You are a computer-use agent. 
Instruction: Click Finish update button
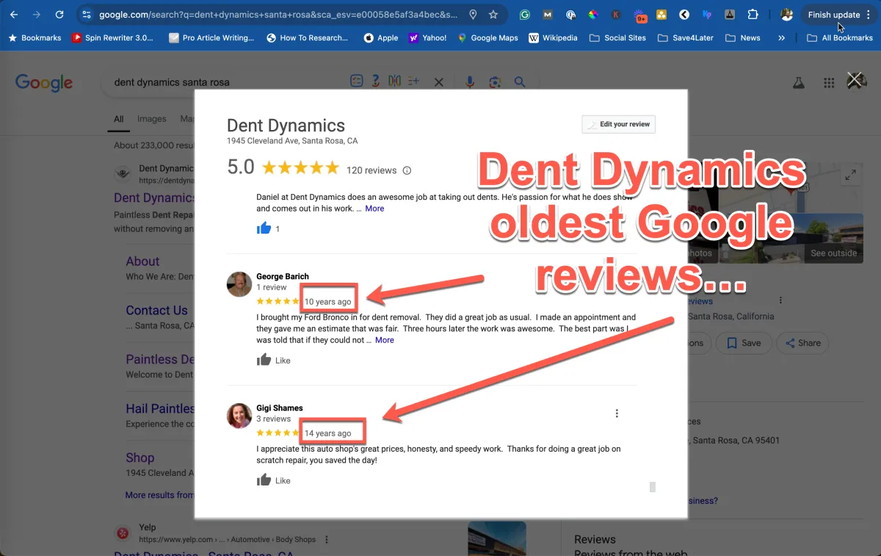pyautogui.click(x=834, y=15)
